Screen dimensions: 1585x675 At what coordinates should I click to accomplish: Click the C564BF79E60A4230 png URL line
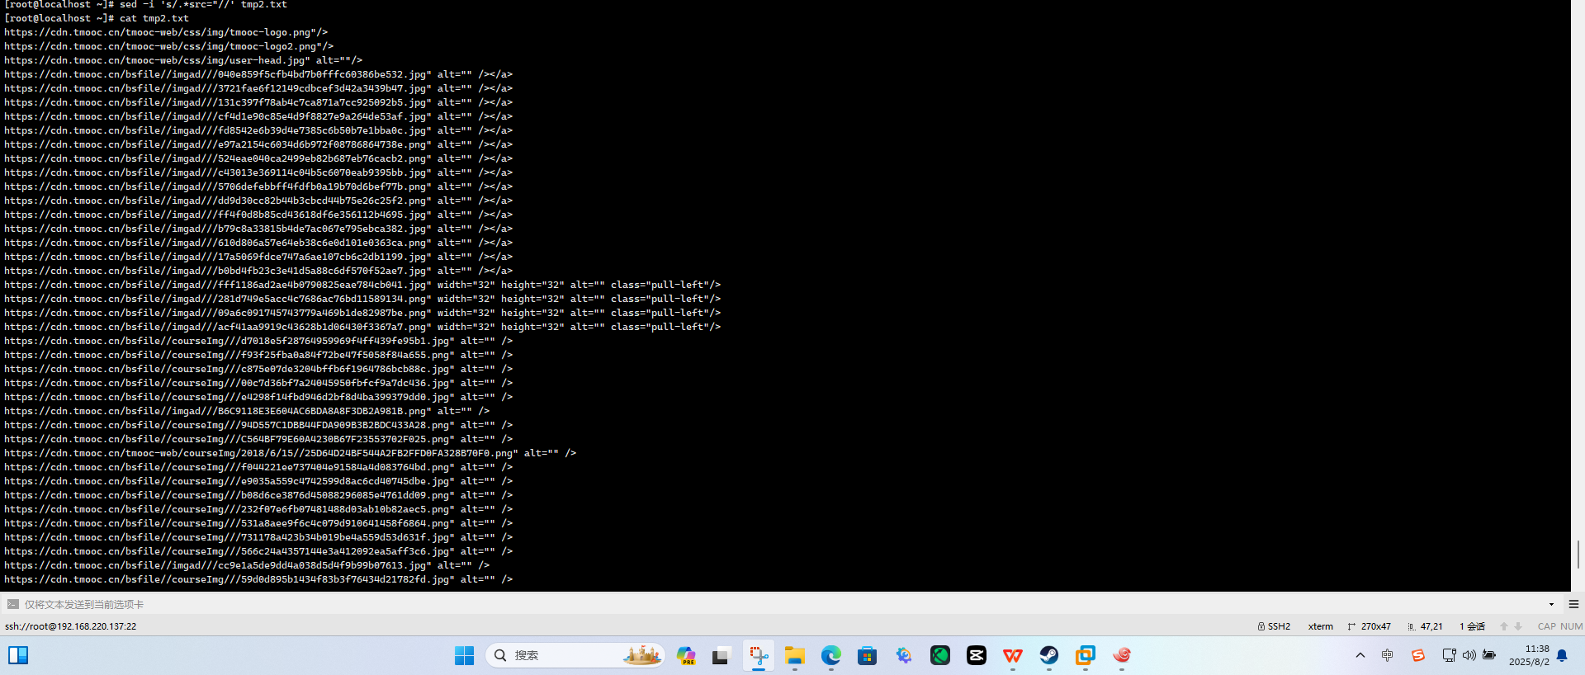click(258, 439)
